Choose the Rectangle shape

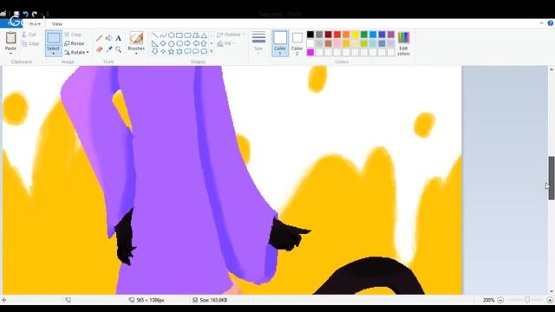[x=180, y=36]
